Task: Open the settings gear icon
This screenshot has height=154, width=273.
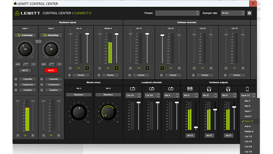Action: [249, 13]
